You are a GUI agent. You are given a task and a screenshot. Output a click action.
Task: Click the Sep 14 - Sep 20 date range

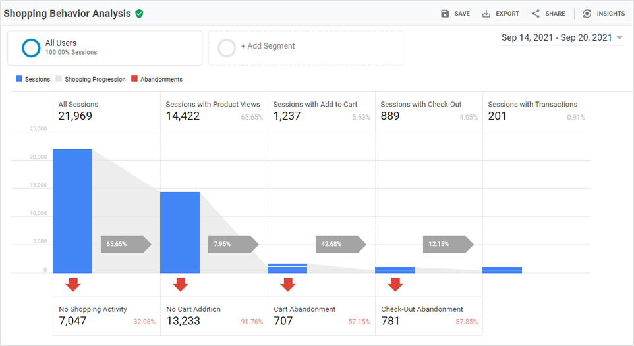pos(556,38)
